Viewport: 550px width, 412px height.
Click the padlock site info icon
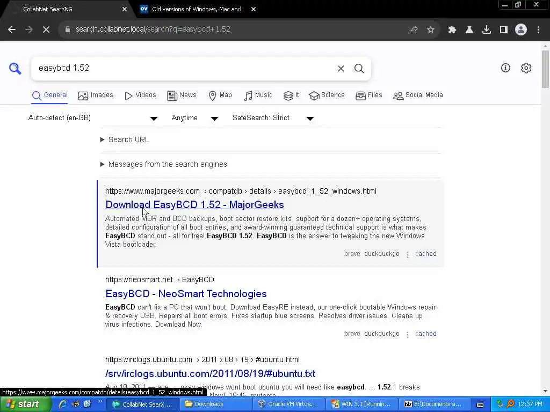(68, 30)
